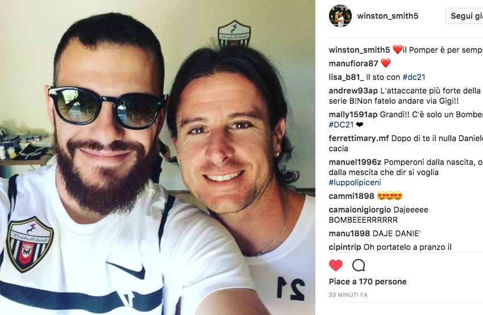Open winston_smith5 username in post header
The width and height of the screenshot is (483, 315).
tap(388, 16)
